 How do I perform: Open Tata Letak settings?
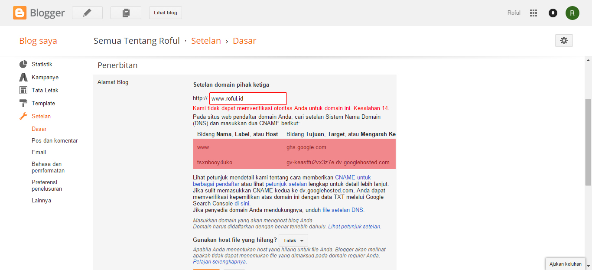click(44, 90)
